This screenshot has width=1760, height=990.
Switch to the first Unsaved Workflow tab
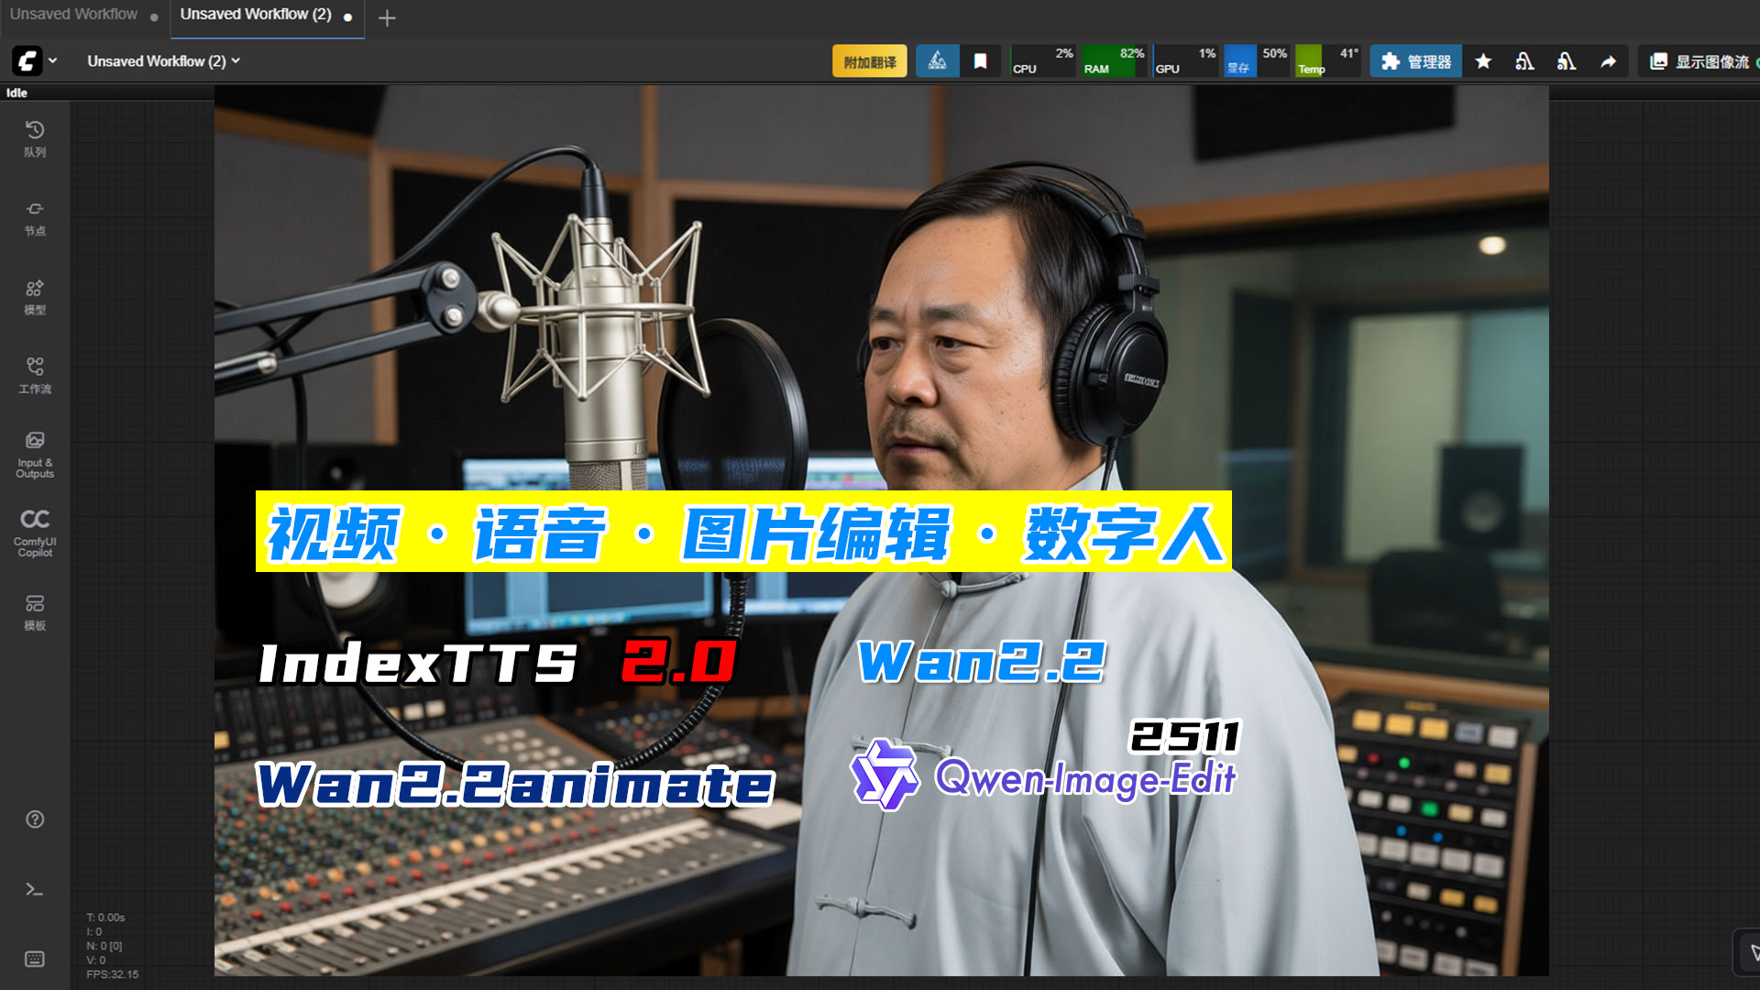73,14
